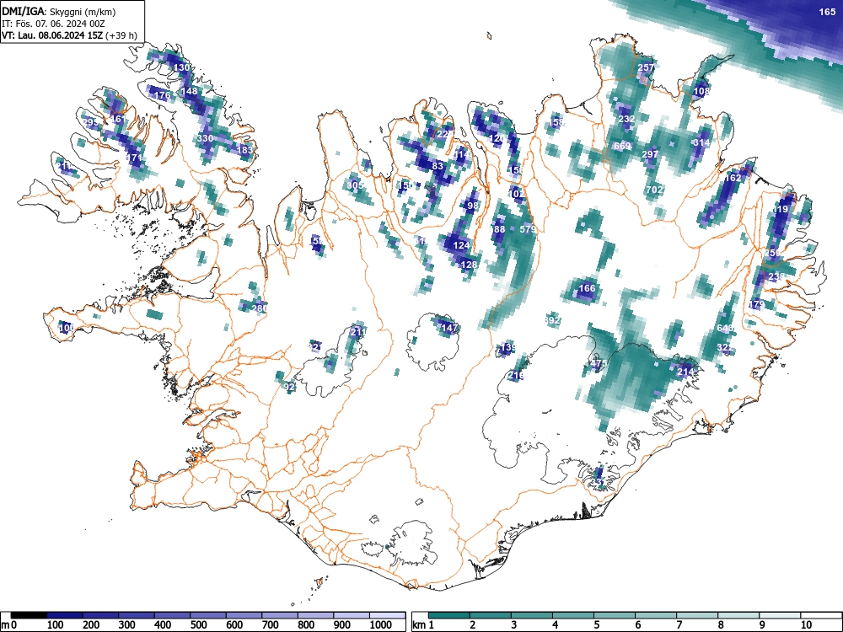This screenshot has height=632, width=843.
Task: Pick dark teal swatch between km 1 and 2
Action: tap(449, 615)
